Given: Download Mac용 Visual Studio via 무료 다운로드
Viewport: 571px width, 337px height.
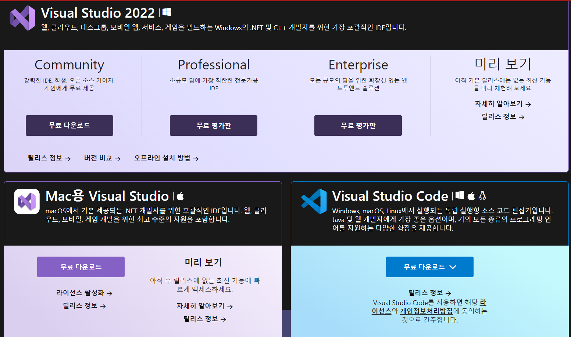Looking at the screenshot, I should click(81, 267).
